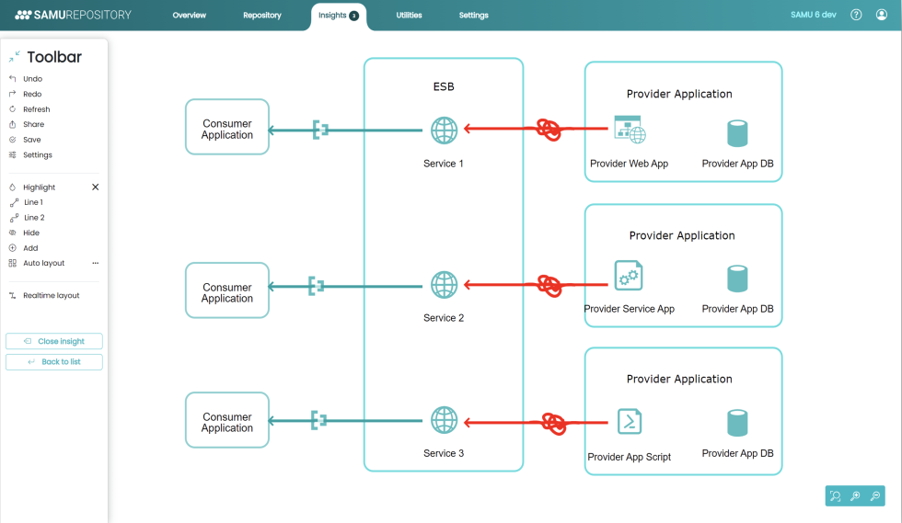902x523 pixels.
Task: Click the zoom-to-fit magnifier icon
Action: click(836, 496)
